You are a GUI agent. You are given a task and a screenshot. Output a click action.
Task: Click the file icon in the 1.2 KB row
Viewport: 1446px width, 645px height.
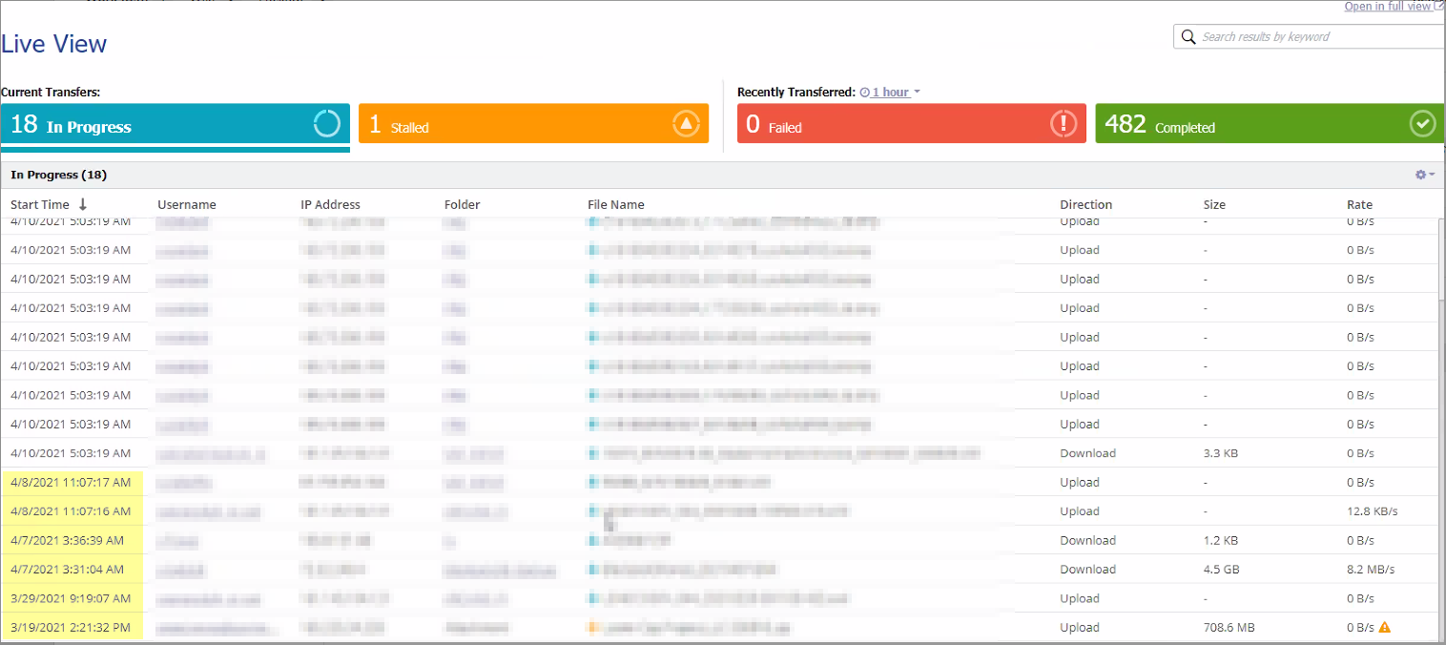pos(593,540)
